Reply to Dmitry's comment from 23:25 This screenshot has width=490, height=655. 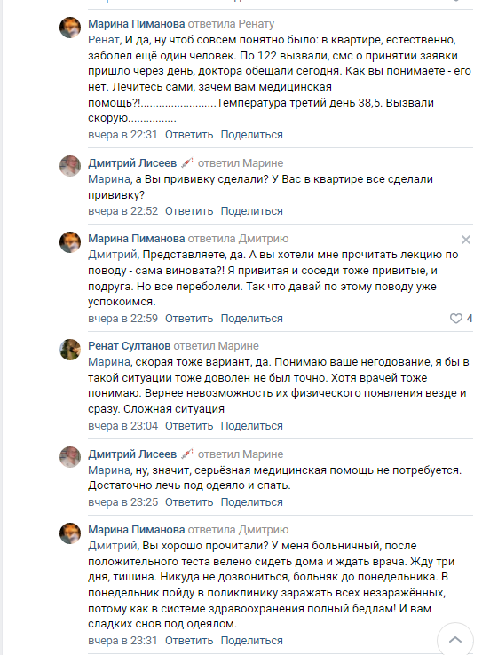pyautogui.click(x=189, y=502)
